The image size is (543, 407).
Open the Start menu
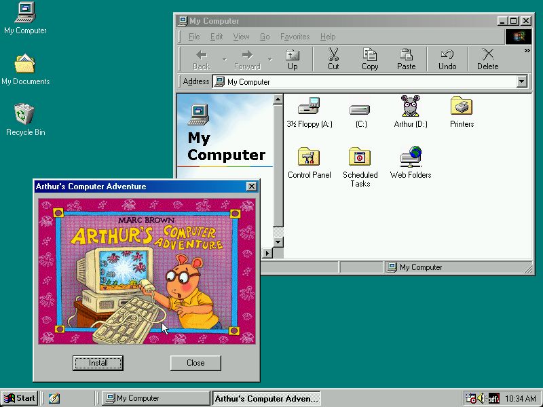[x=20, y=398]
